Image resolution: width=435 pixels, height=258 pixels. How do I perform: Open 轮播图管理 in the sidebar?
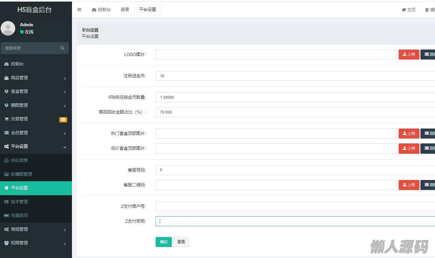pos(21,174)
